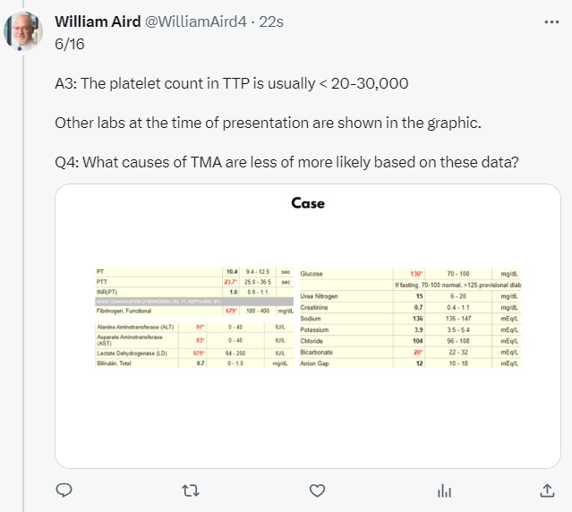The image size is (572, 512).
Task: Click the thread connector line beside the avatar
Action: click(23, 281)
